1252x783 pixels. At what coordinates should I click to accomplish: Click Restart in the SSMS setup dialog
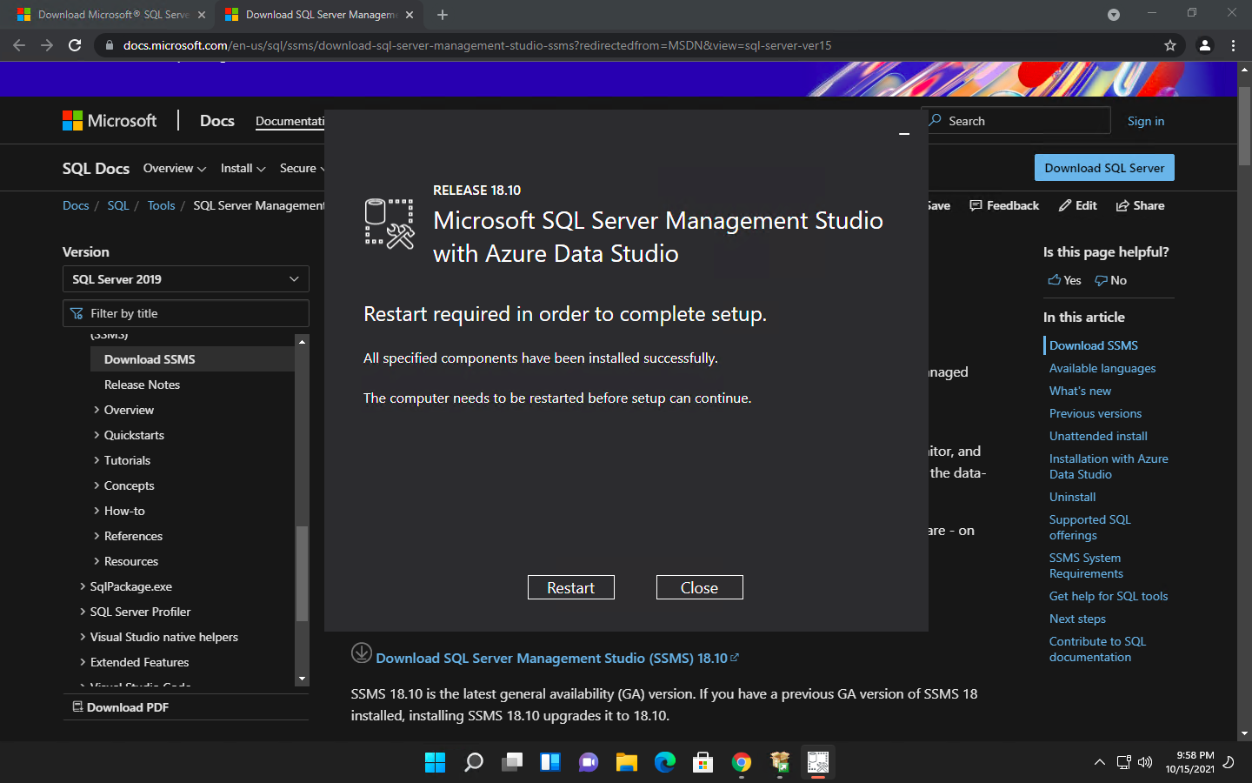click(570, 587)
